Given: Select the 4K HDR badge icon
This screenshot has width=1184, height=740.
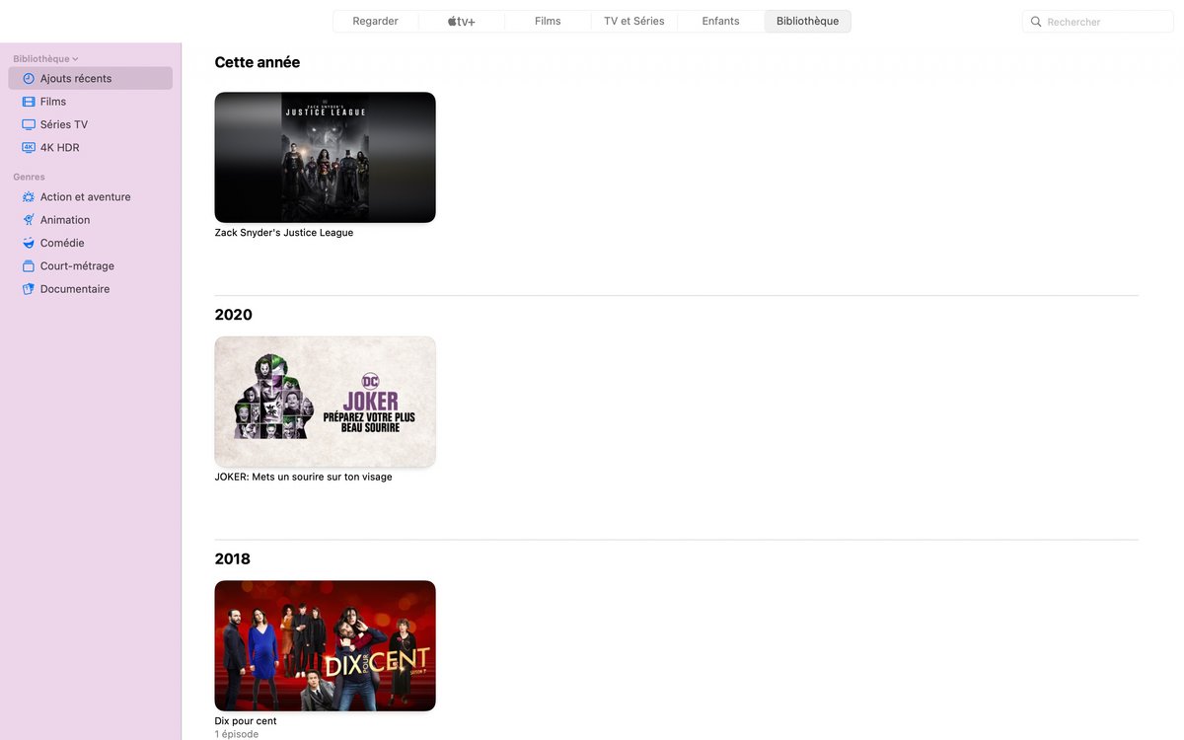Looking at the screenshot, I should click(29, 148).
